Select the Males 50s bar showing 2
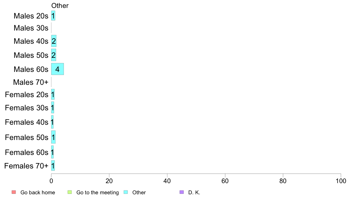349x216 pixels. [x=54, y=55]
